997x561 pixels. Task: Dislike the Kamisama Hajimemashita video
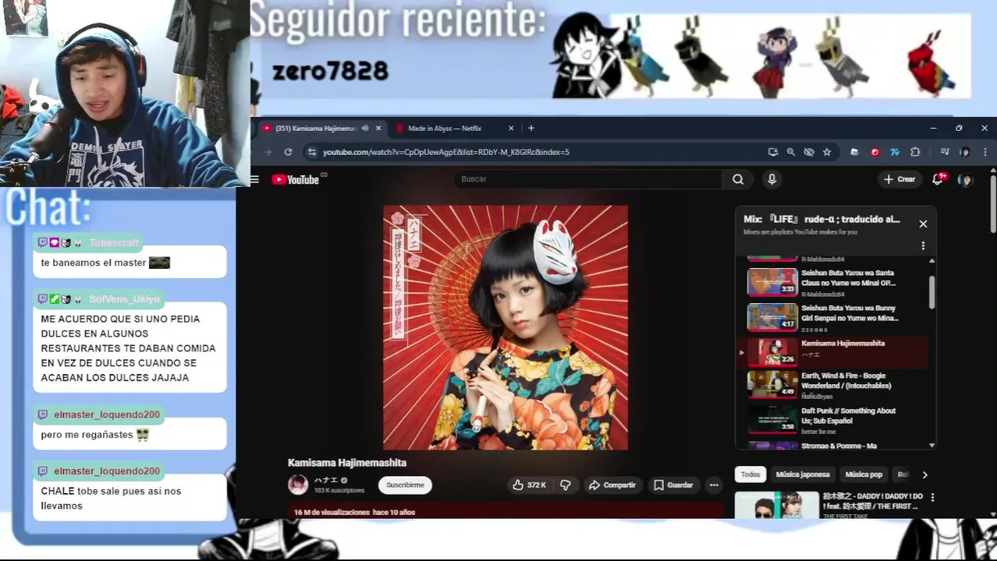coord(566,485)
